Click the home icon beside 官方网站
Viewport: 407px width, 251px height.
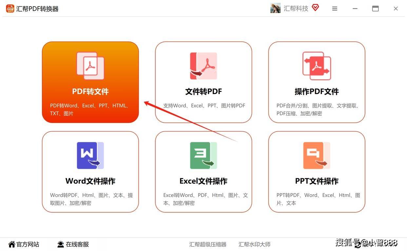coord(12,244)
